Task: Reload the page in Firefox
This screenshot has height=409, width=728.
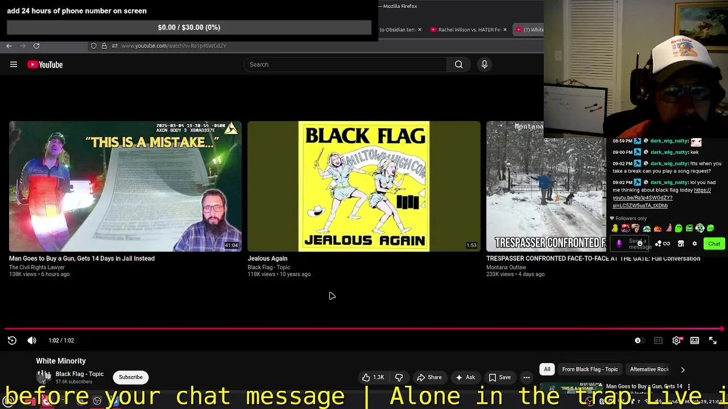Action: pos(36,45)
